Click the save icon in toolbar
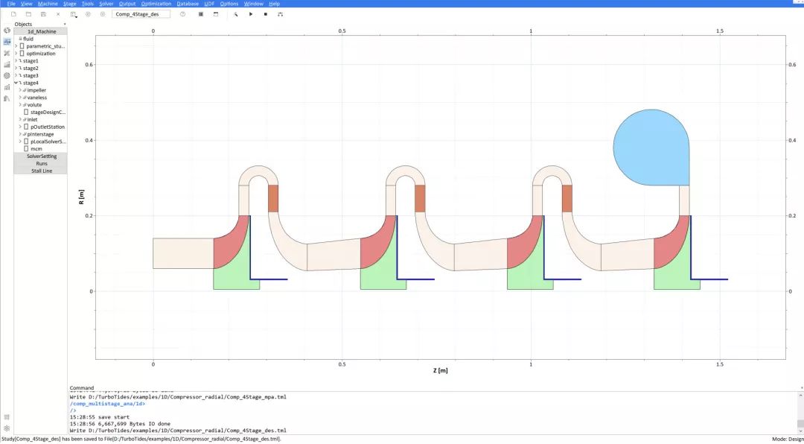804x444 pixels. (43, 14)
